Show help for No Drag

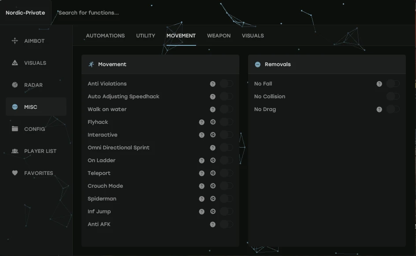coord(379,109)
